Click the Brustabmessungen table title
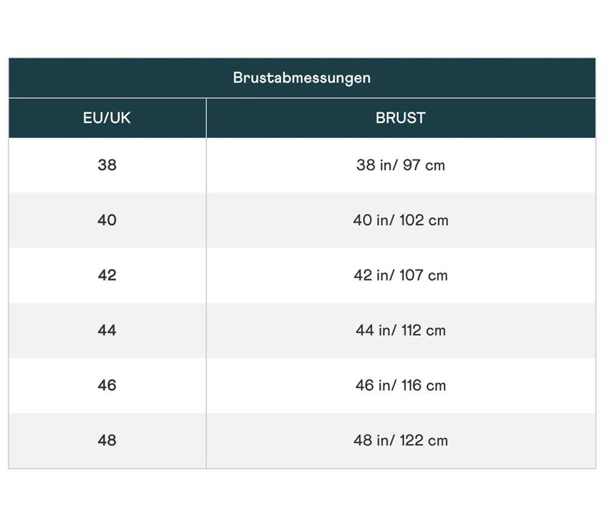Viewport: 609px width, 527px height. click(301, 78)
